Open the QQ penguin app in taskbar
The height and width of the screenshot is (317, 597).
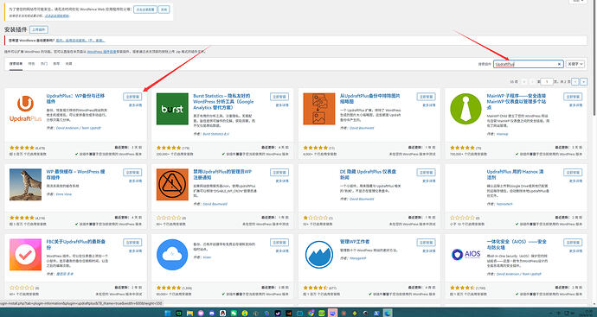pos(222,314)
